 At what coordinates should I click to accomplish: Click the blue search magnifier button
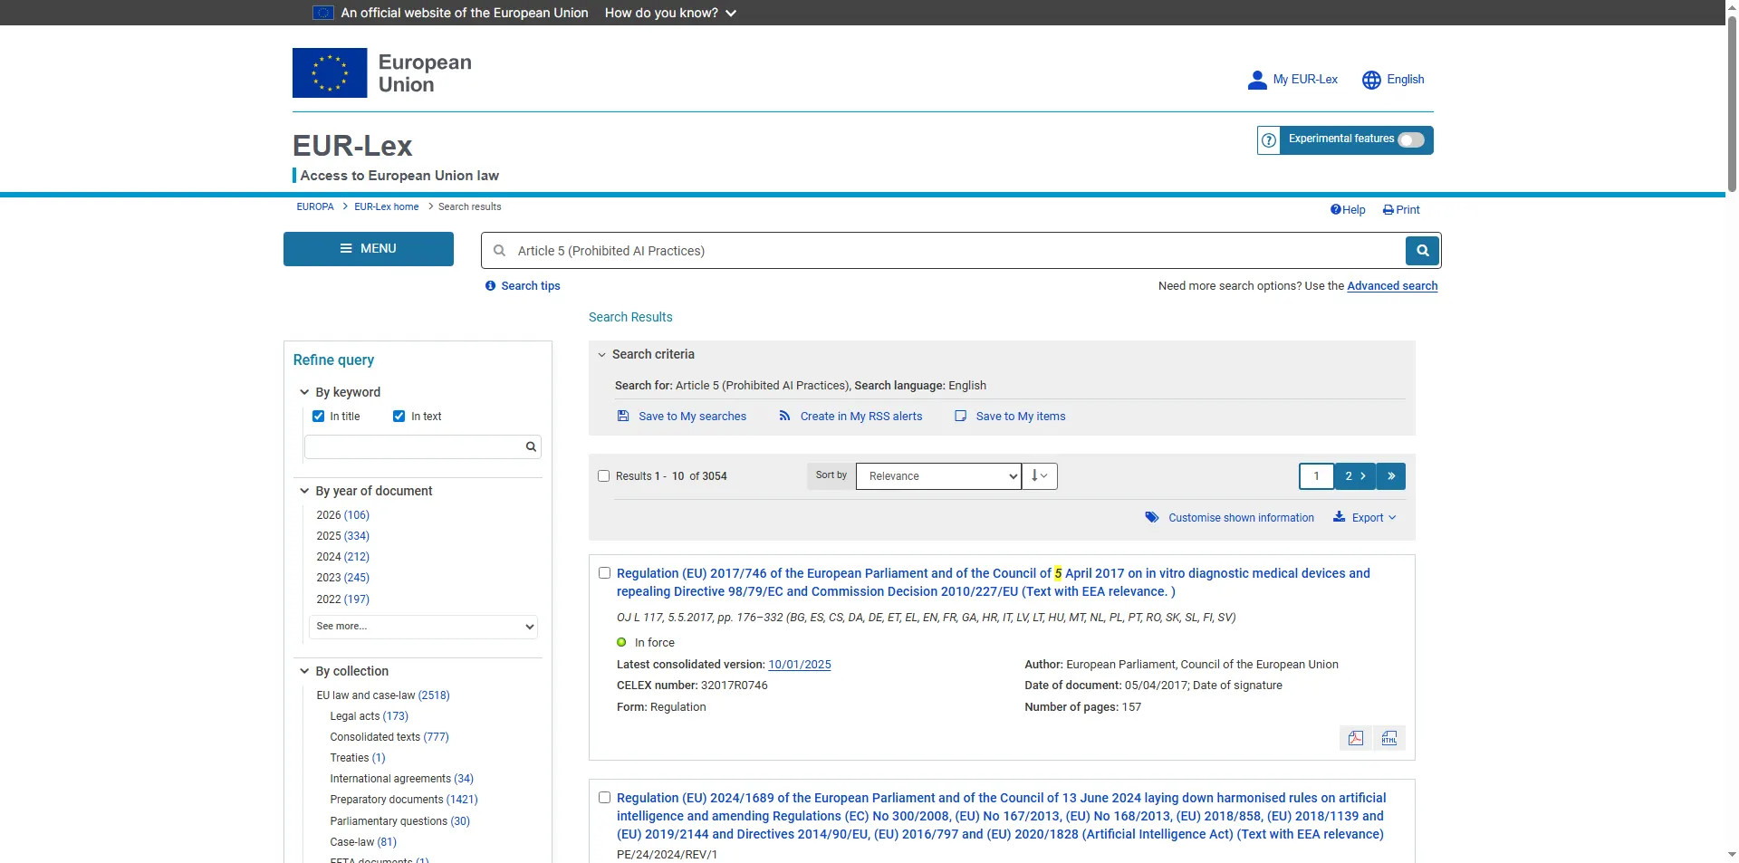tap(1422, 251)
